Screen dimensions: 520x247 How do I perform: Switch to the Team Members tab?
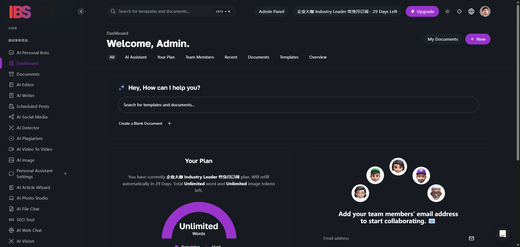pos(200,57)
